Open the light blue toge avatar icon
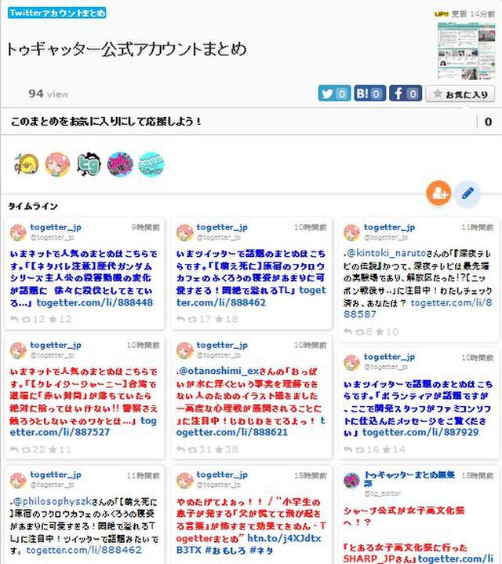This screenshot has width=502, height=564. pyautogui.click(x=151, y=164)
